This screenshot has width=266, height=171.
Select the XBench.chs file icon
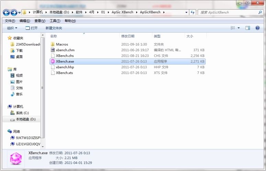coord(53,56)
